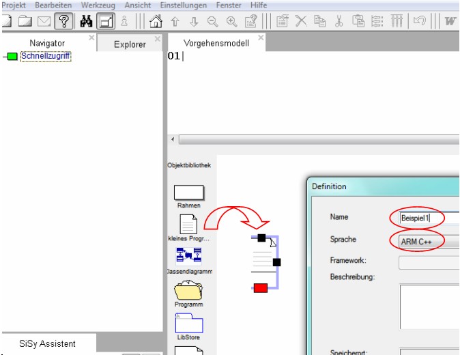This screenshot has width=460, height=355.
Task: Click the Name field containing Beispiel1
Action: [429, 218]
